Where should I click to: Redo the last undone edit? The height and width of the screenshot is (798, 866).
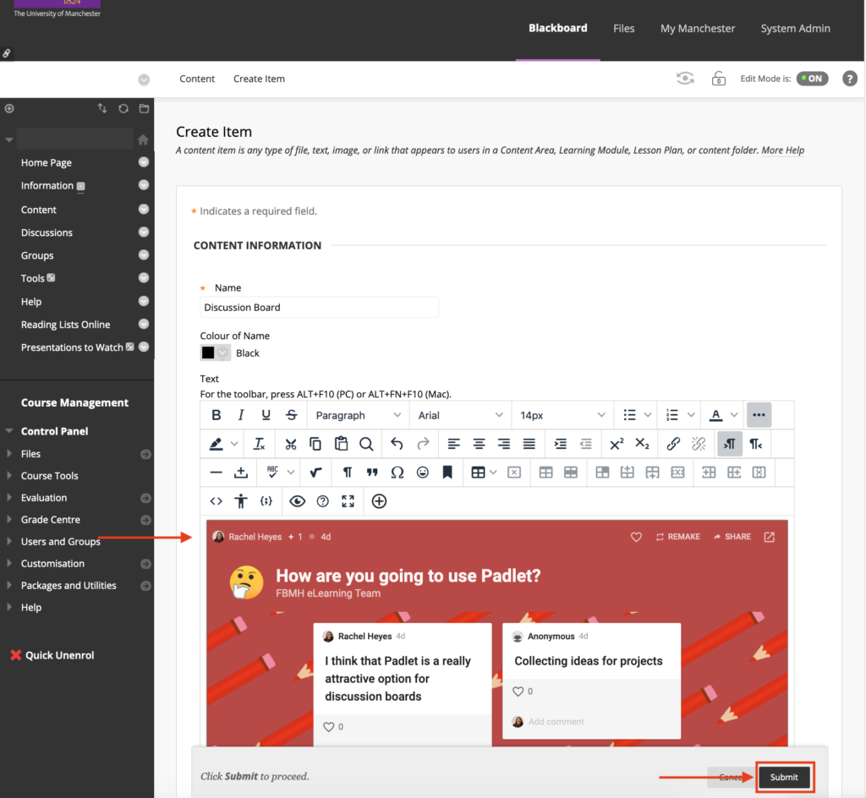click(x=423, y=444)
